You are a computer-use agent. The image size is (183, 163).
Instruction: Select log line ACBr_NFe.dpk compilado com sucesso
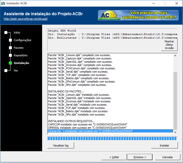click(77, 85)
